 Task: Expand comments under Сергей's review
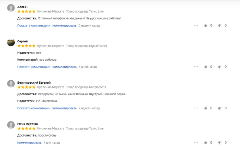coord(34,67)
